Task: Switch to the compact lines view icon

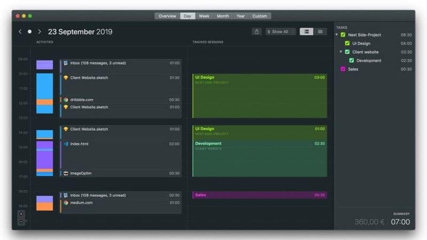Action: coord(320,31)
